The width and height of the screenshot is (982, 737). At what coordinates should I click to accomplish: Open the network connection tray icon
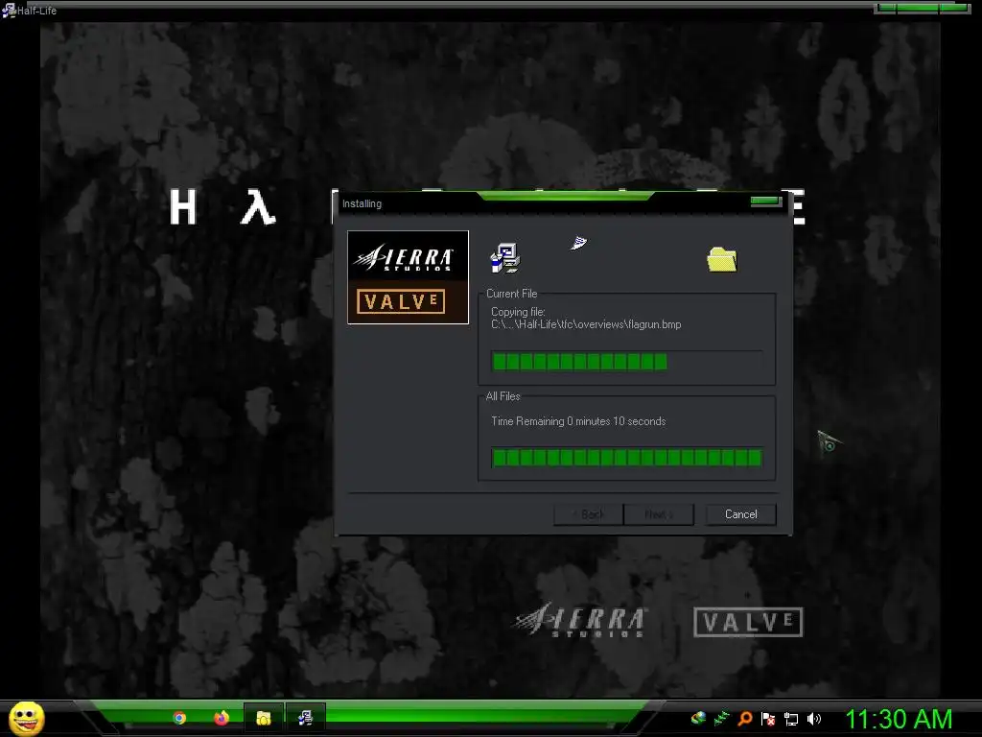click(x=791, y=719)
